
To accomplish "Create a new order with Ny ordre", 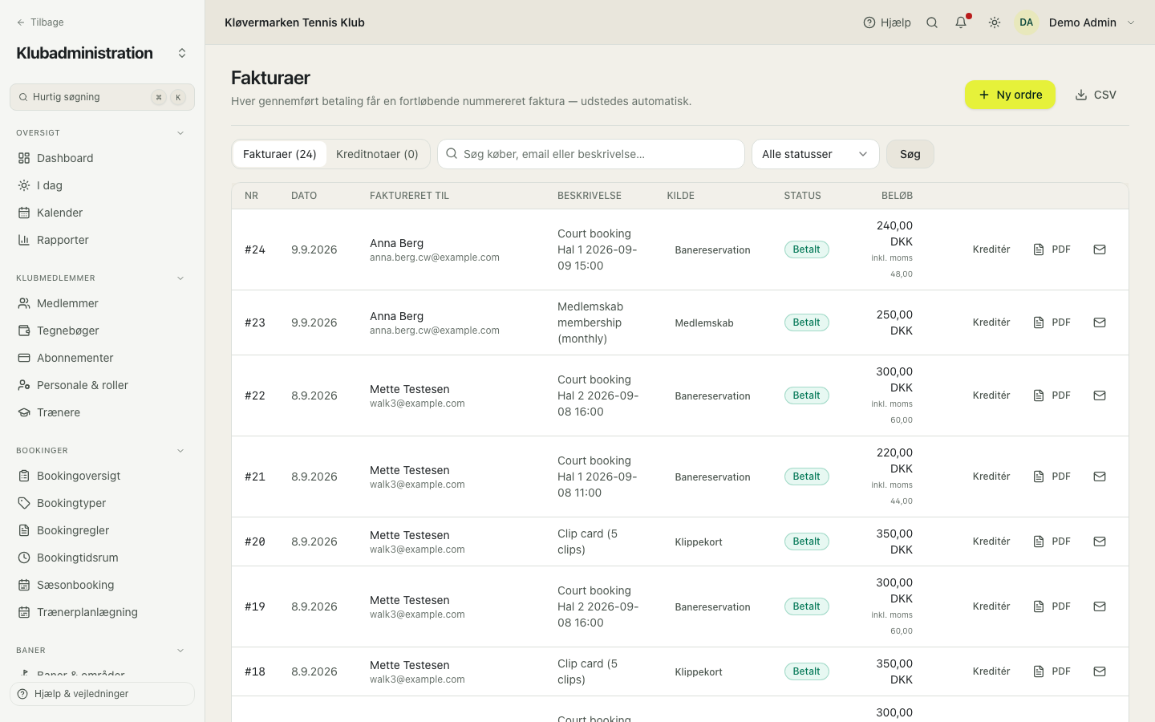I will (x=1010, y=95).
